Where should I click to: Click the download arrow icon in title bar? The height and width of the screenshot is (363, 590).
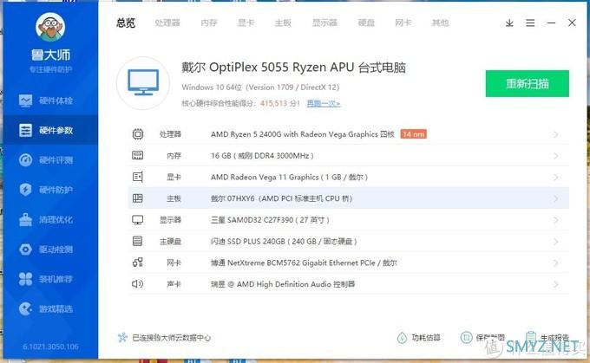(509, 23)
